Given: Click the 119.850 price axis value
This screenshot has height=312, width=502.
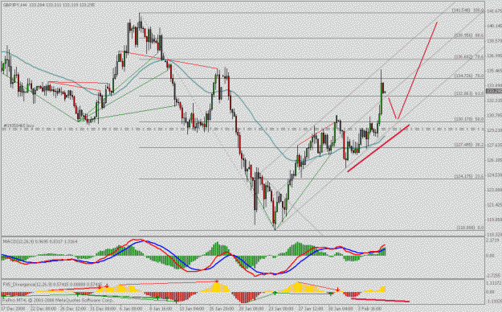Looking at the screenshot, I should (494, 220).
